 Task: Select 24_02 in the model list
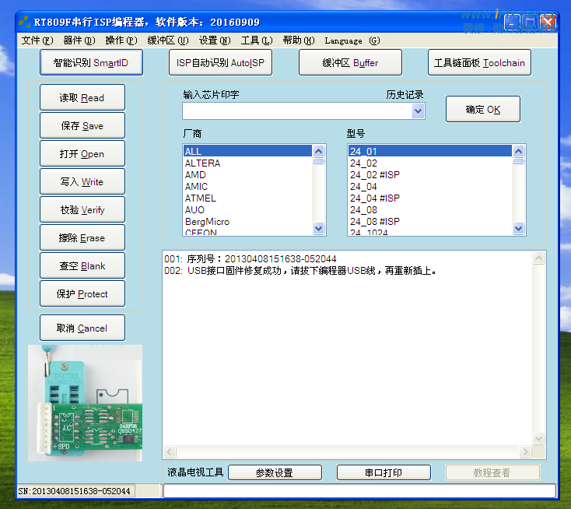tap(430, 163)
